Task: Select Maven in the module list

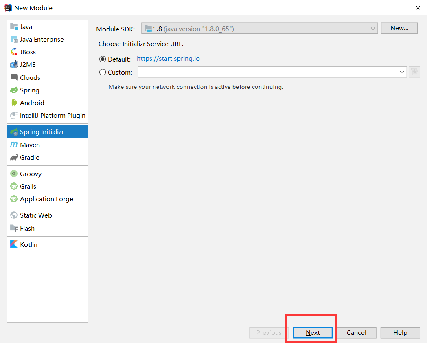Action: coord(47,145)
